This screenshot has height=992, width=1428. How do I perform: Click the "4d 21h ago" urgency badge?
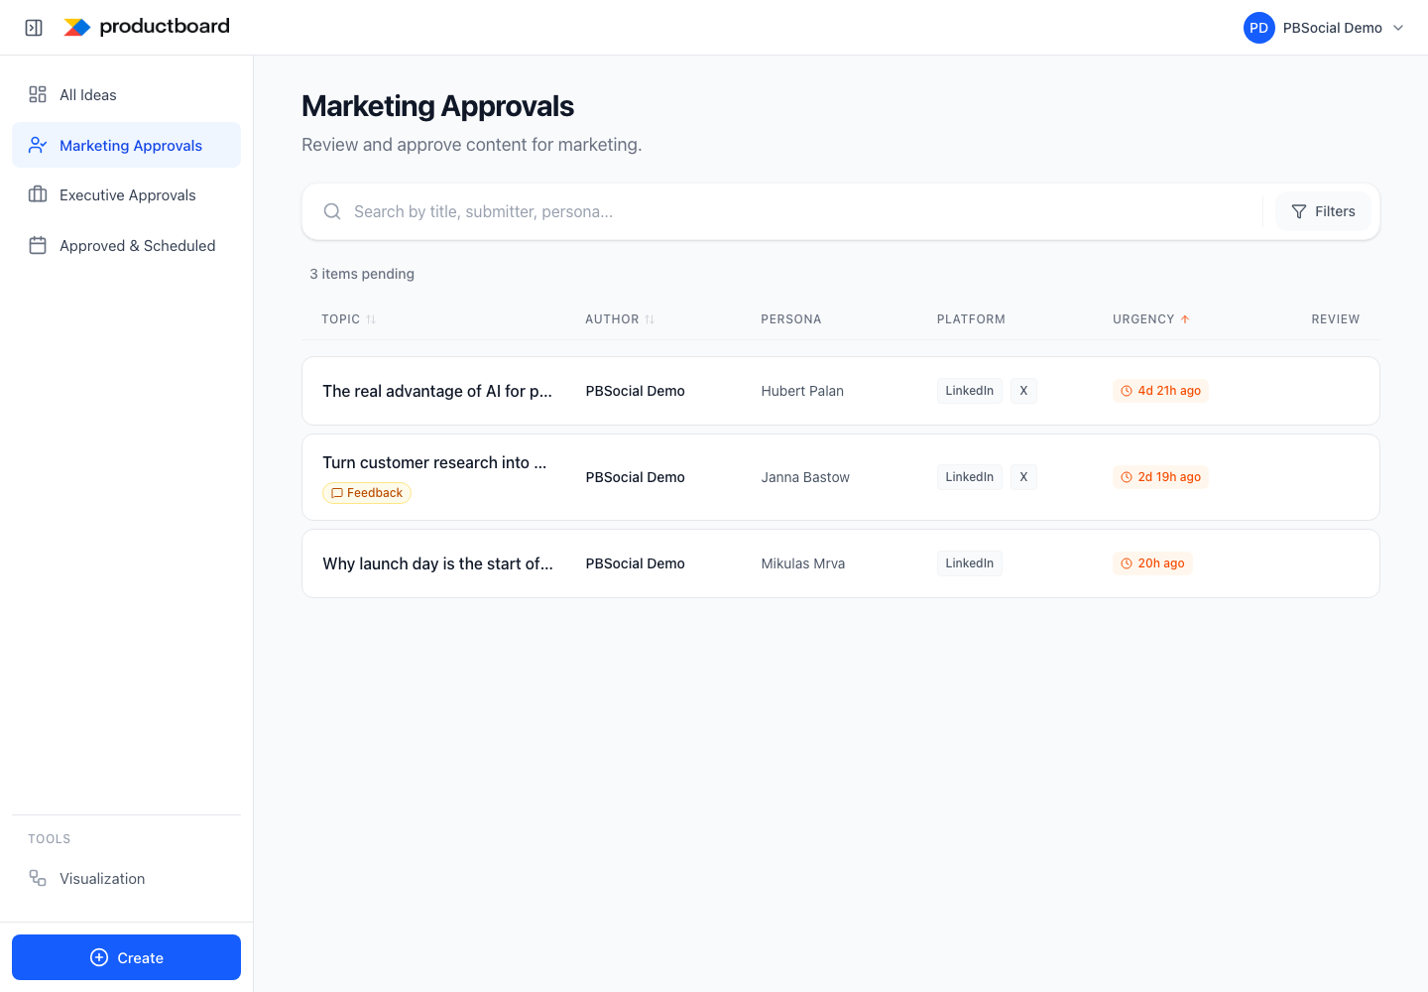1160,391
